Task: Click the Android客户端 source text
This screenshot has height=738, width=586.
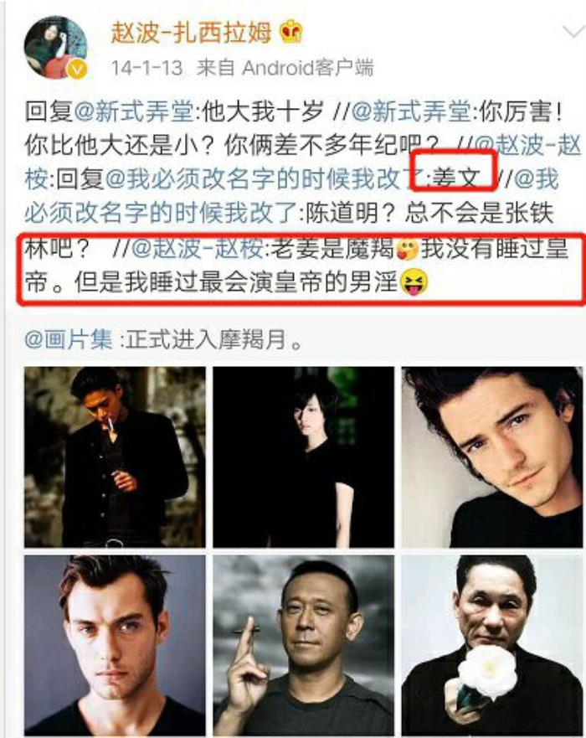Action: click(307, 68)
